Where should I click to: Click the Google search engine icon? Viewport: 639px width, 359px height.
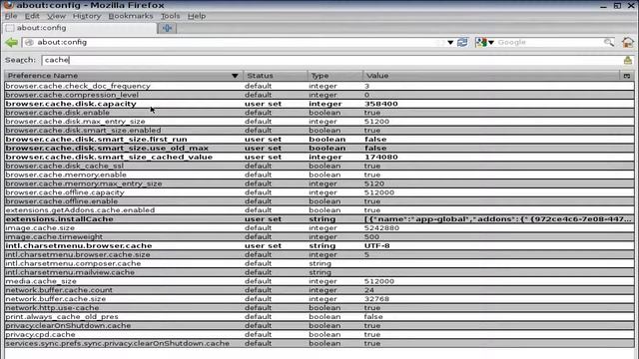tap(481, 42)
